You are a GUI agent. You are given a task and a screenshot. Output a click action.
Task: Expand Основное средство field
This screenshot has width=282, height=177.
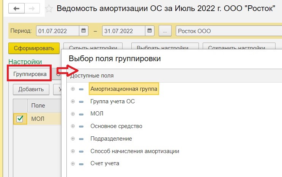click(73, 126)
